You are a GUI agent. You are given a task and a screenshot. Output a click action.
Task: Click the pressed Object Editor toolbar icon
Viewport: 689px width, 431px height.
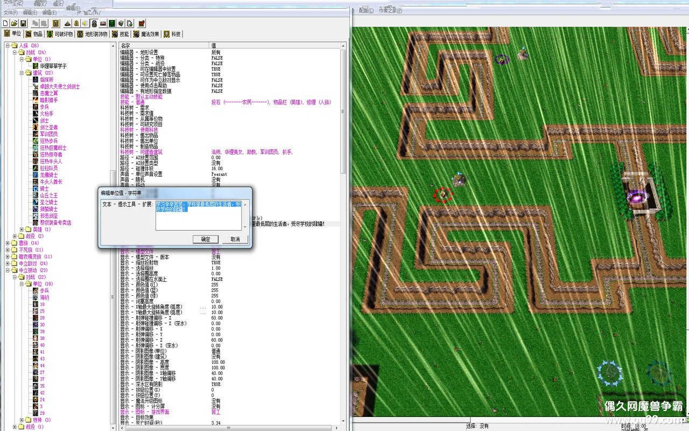point(94,23)
